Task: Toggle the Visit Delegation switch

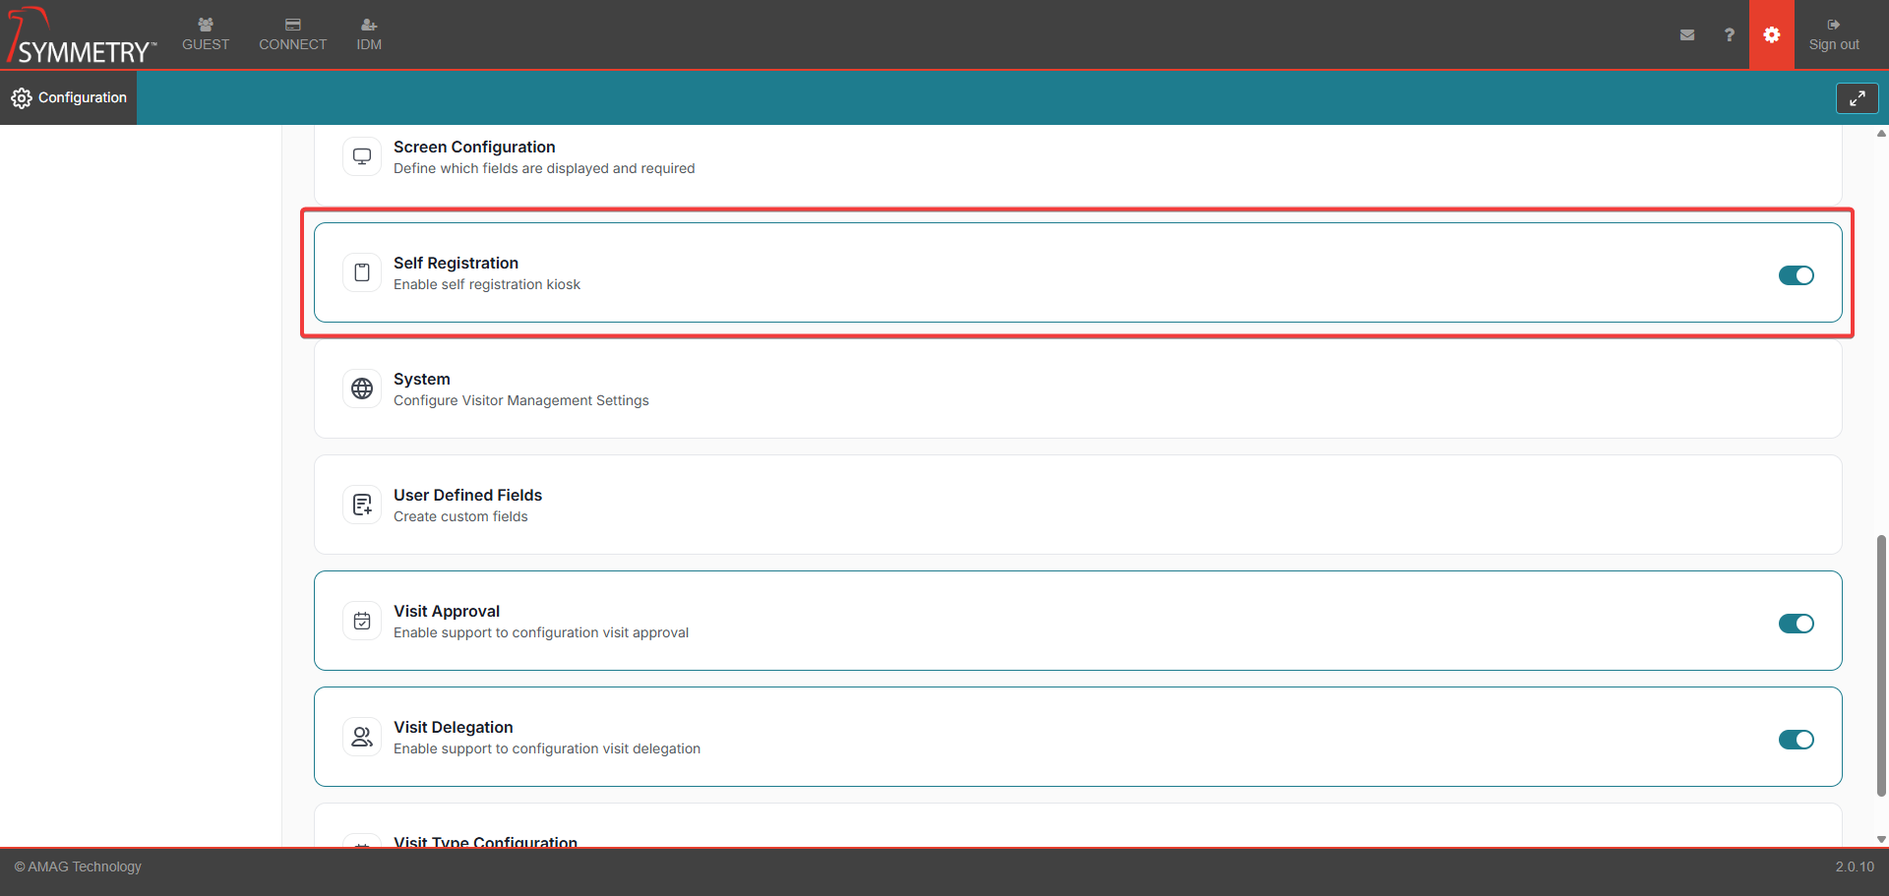Action: pos(1796,740)
